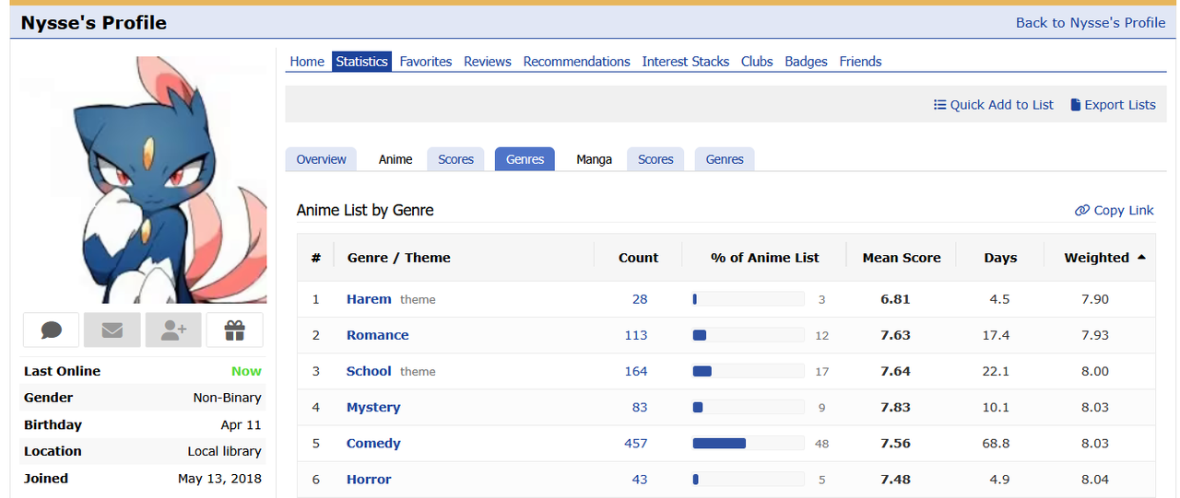Open the Romance genre link

click(x=378, y=335)
